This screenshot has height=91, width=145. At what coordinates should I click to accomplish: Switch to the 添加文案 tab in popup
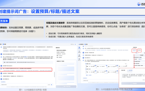123,70
